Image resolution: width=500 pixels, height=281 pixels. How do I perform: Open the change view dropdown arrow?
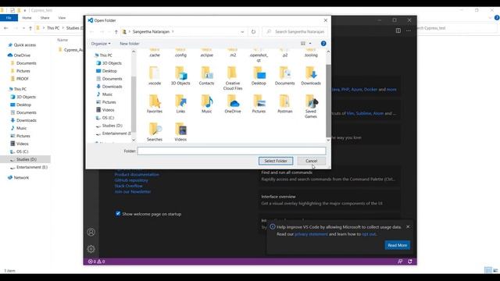[x=310, y=44]
